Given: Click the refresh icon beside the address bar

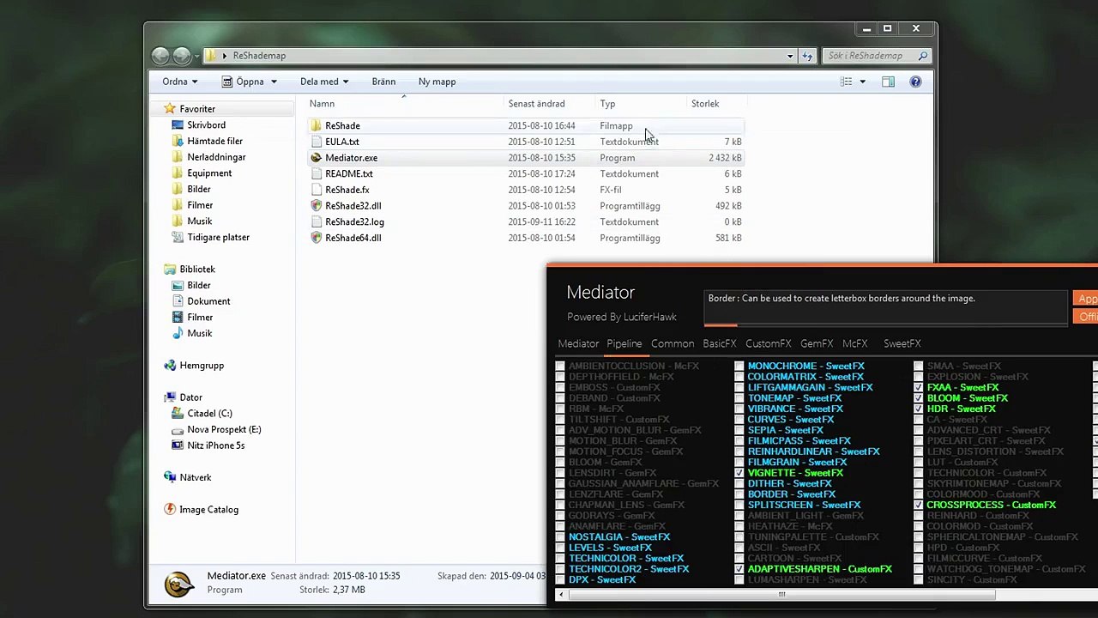Looking at the screenshot, I should click(x=807, y=56).
